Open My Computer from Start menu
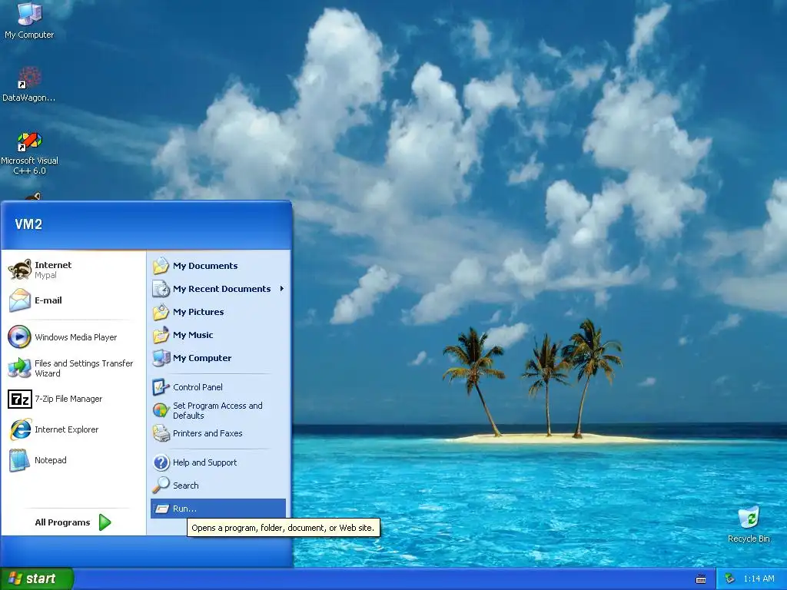The width and height of the screenshot is (787, 590). pyautogui.click(x=218, y=358)
